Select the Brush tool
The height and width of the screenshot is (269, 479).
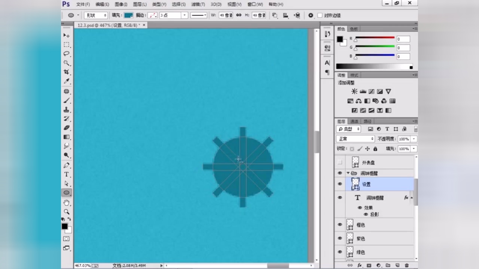(x=67, y=101)
